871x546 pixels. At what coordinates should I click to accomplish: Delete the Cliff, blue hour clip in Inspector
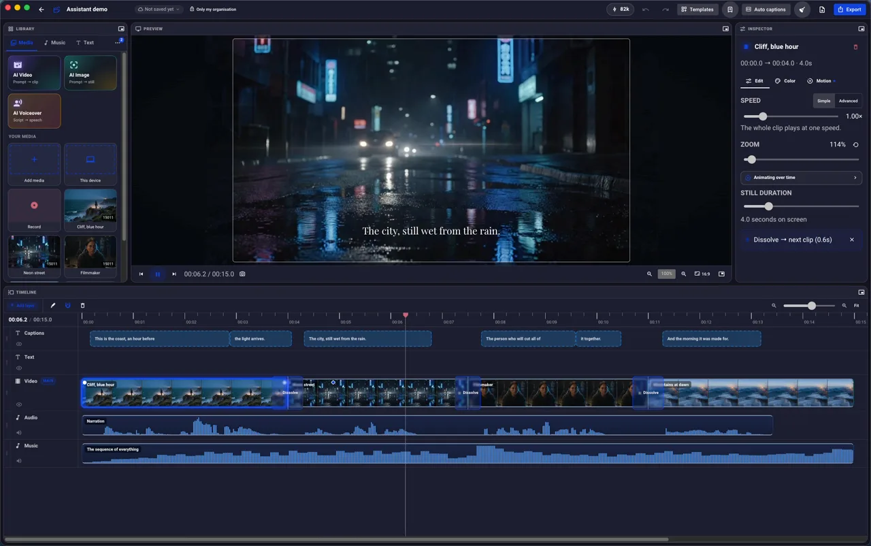(855, 47)
